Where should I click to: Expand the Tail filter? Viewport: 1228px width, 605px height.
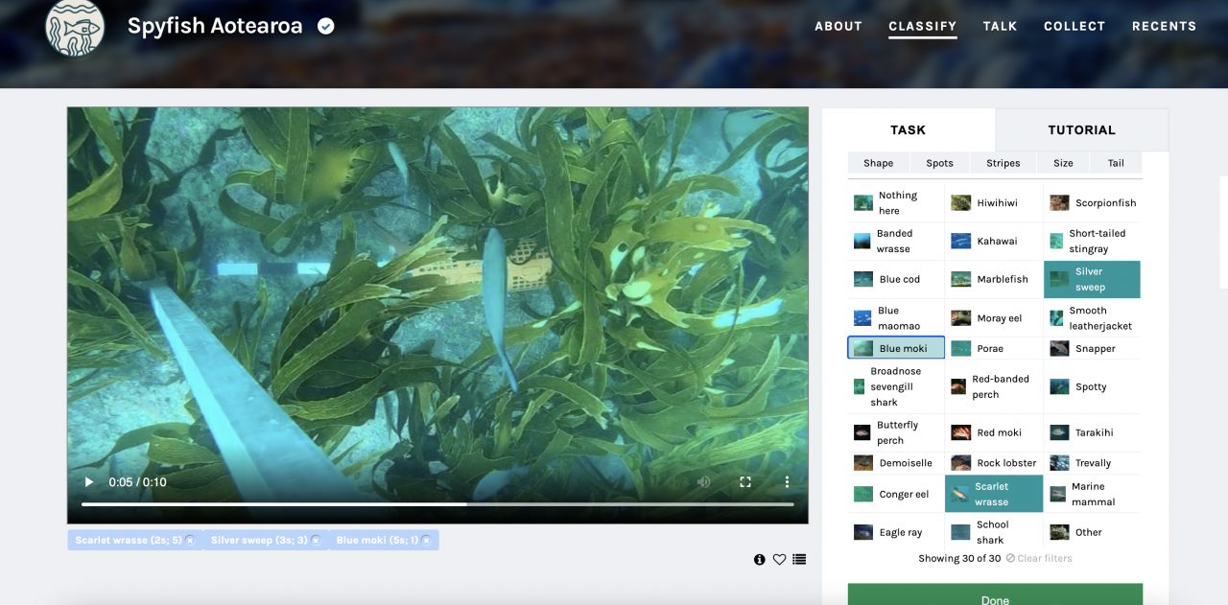1116,163
